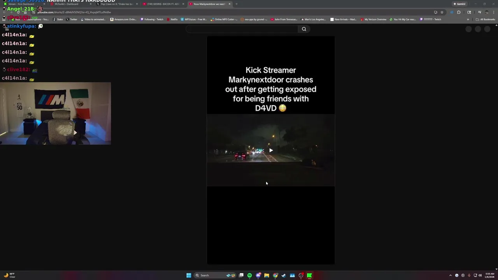
Task: Click the taskbar Search box
Action: click(x=215, y=275)
